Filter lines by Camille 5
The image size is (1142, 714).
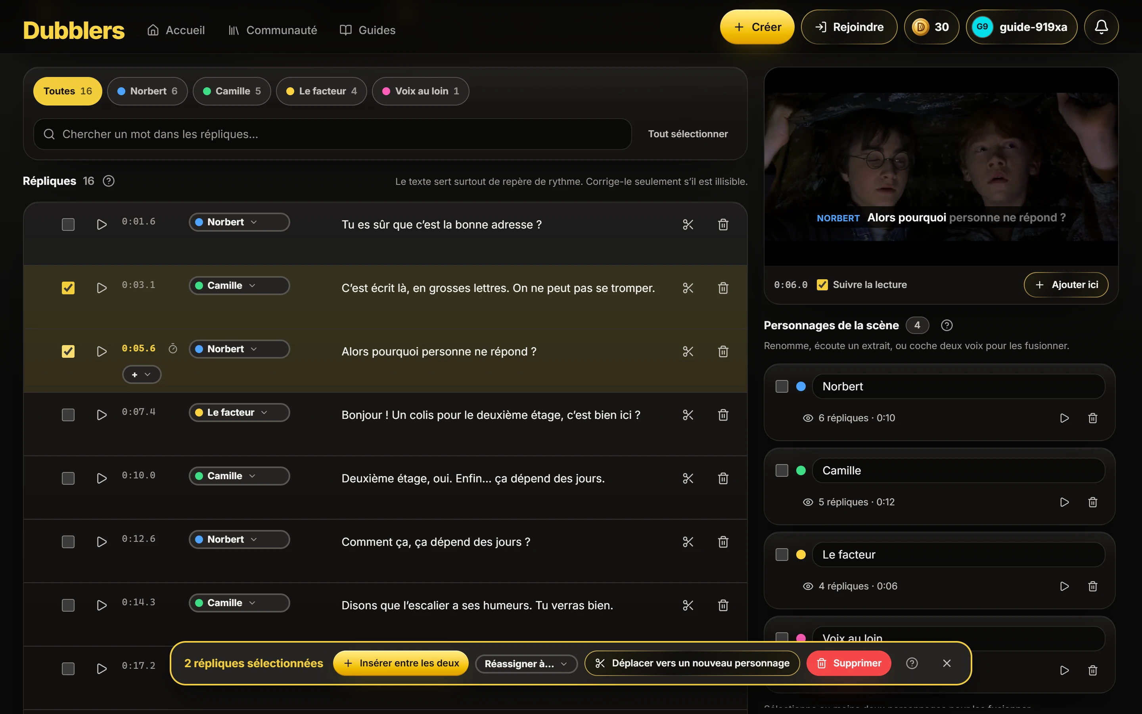pyautogui.click(x=232, y=91)
